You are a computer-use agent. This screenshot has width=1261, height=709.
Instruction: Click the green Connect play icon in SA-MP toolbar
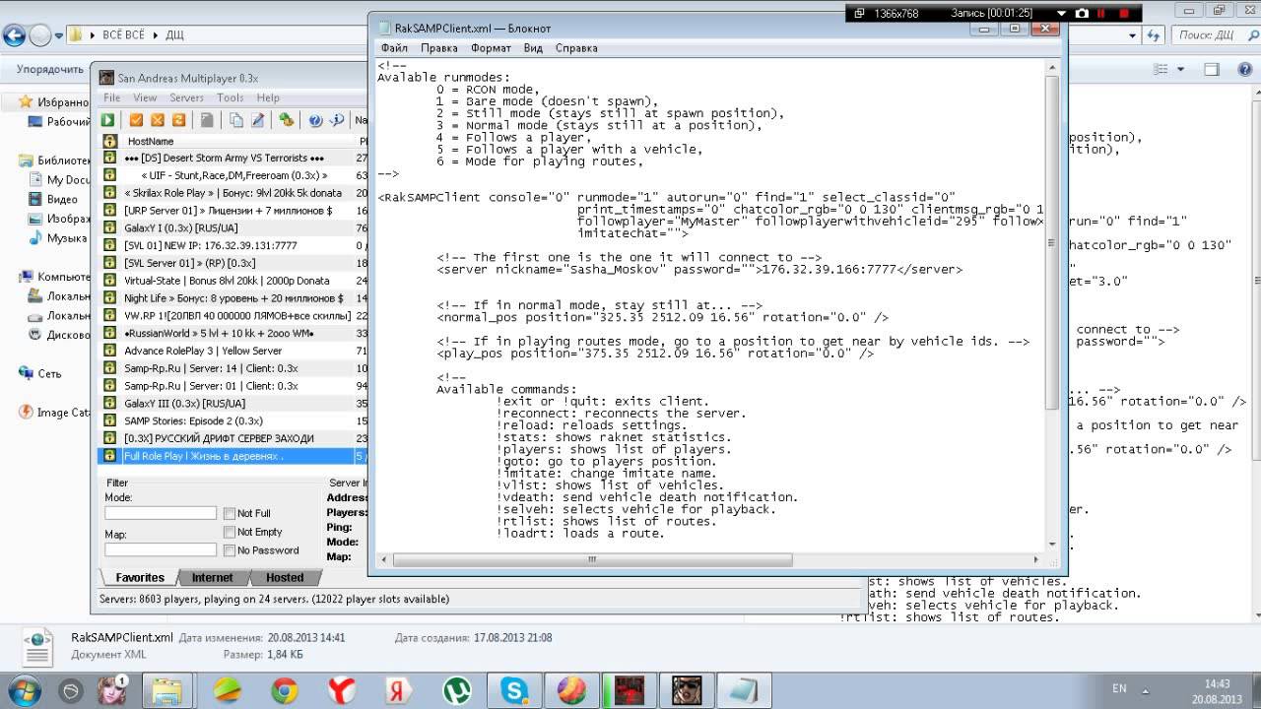coord(108,120)
